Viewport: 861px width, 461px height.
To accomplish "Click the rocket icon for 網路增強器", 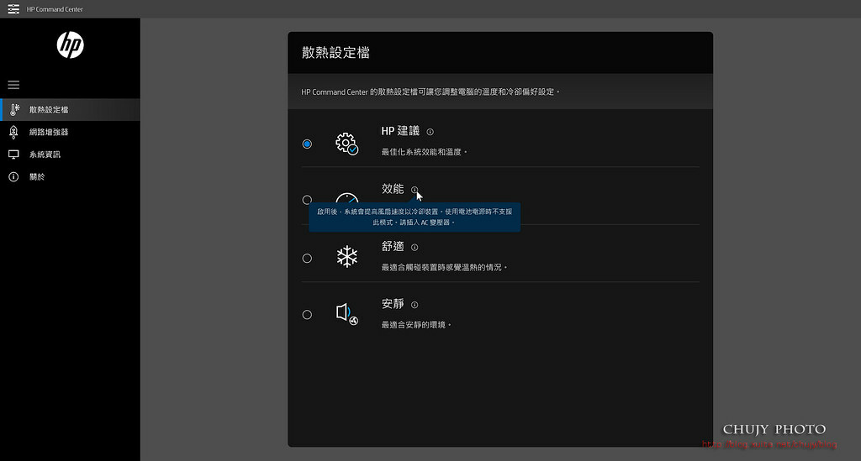I will click(13, 132).
